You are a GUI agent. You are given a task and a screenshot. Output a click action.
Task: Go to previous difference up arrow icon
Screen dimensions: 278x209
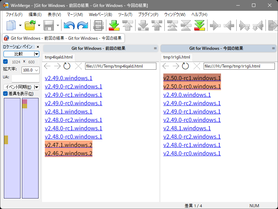tap(128, 25)
